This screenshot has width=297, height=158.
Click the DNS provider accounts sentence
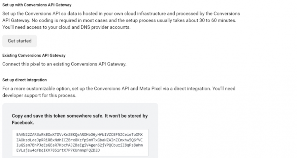pos(66,27)
